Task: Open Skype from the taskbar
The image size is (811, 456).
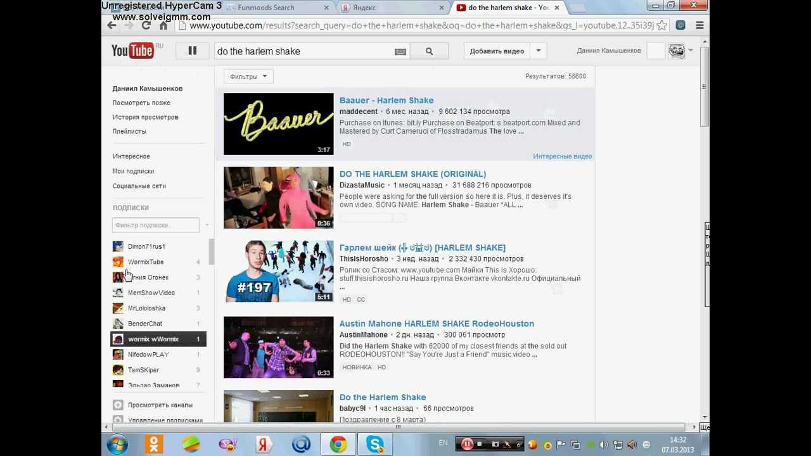Action: pos(374,445)
